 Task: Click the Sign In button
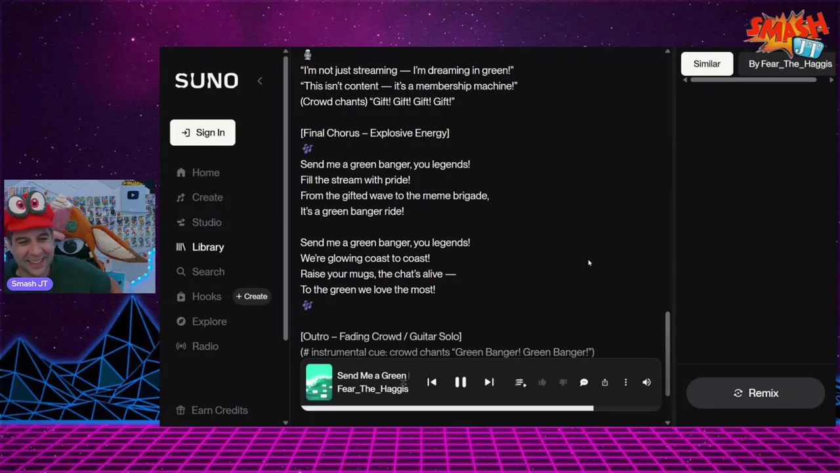pyautogui.click(x=203, y=133)
